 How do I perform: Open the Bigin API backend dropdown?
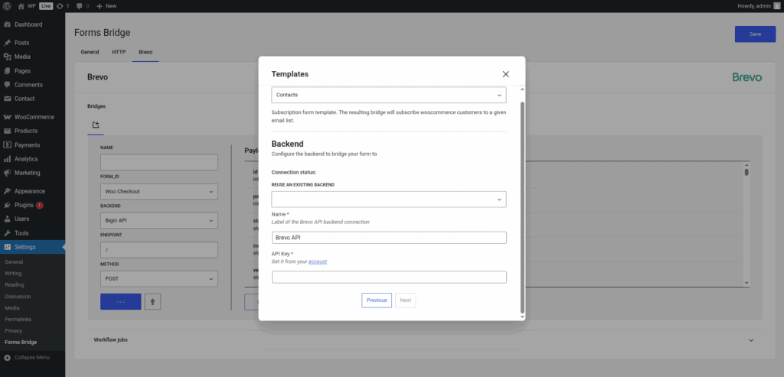[159, 221]
